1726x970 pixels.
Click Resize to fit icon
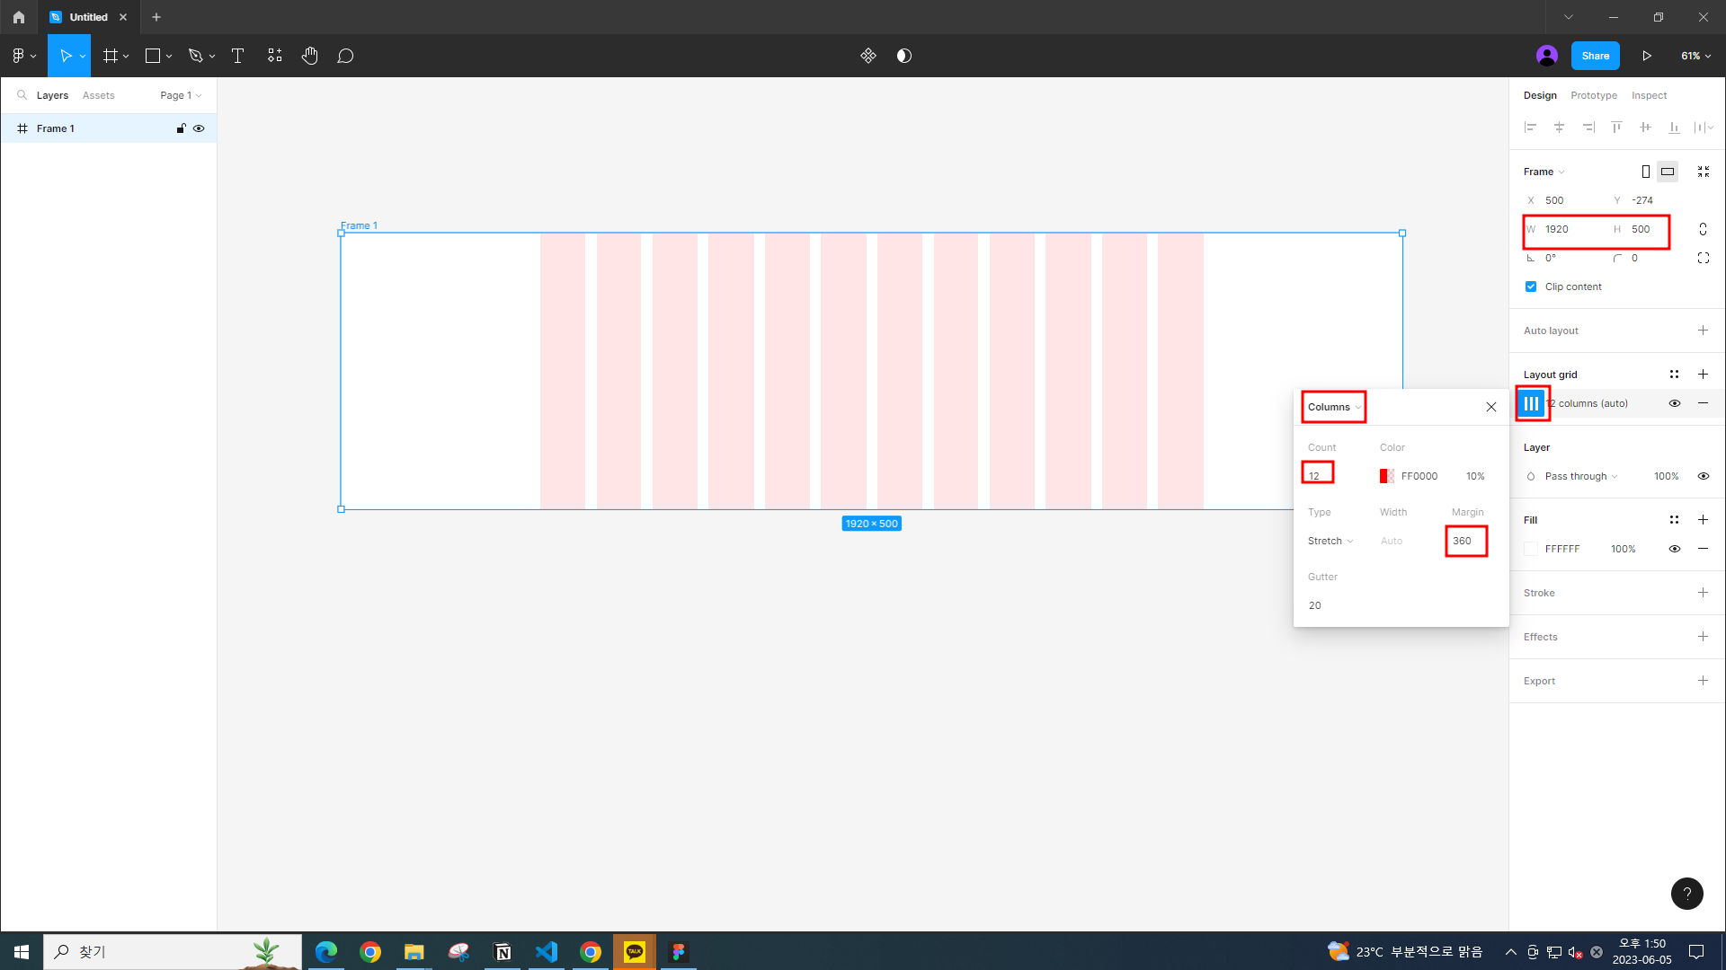(1703, 172)
